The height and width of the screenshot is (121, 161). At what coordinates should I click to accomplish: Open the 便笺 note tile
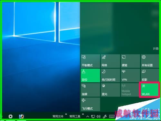point(130,61)
